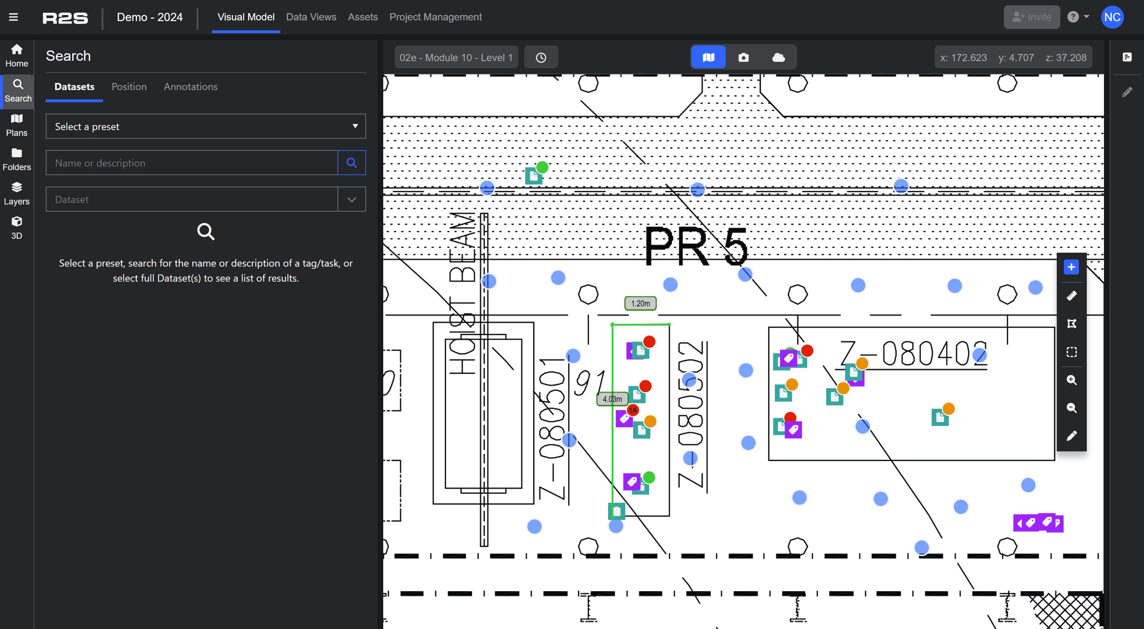Click the 1.20m measurement label
1144x629 pixels.
pyautogui.click(x=640, y=303)
